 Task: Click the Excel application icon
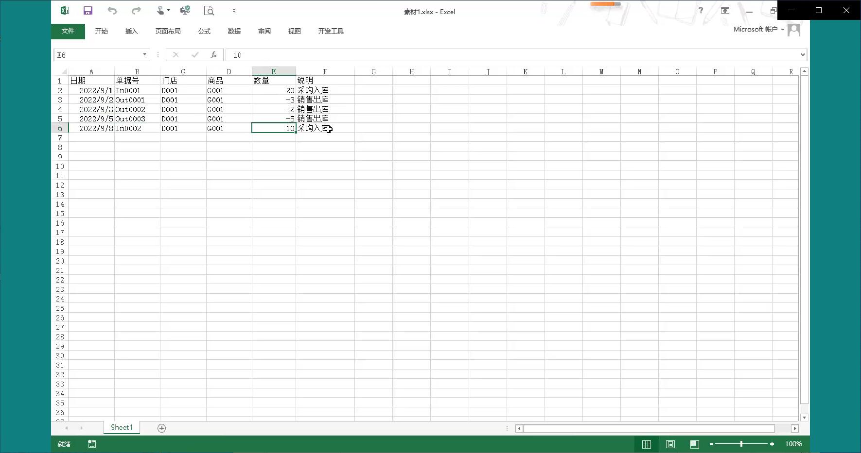[65, 11]
